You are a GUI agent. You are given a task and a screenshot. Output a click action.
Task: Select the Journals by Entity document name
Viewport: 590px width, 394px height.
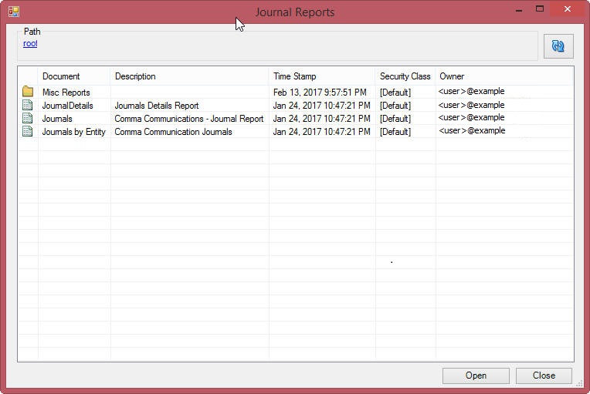[x=74, y=132]
